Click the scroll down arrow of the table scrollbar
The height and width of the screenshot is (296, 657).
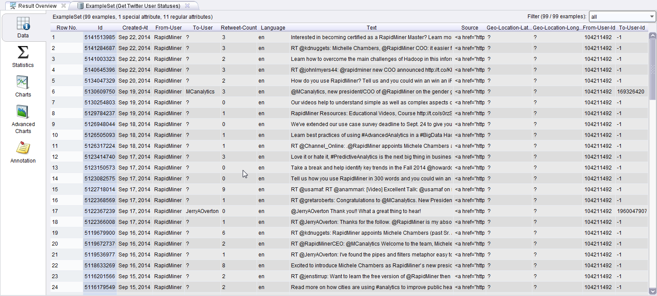tap(652, 291)
